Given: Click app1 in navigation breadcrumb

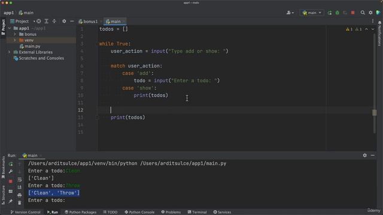Looking at the screenshot, I should 9,13.
